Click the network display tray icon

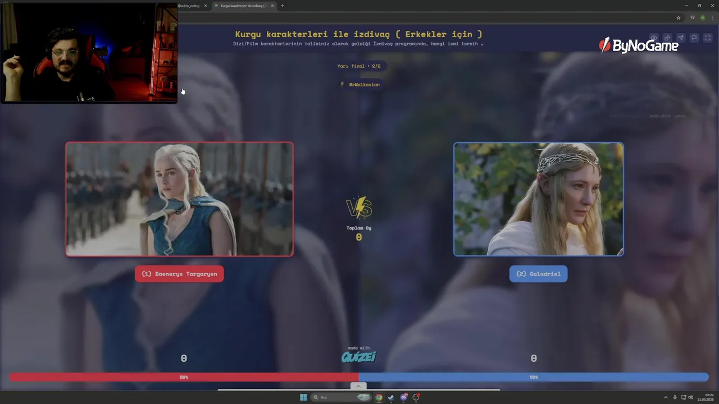coord(682,397)
